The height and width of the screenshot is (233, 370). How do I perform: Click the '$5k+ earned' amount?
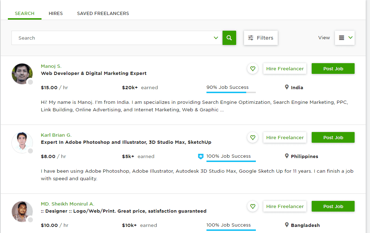138,157
